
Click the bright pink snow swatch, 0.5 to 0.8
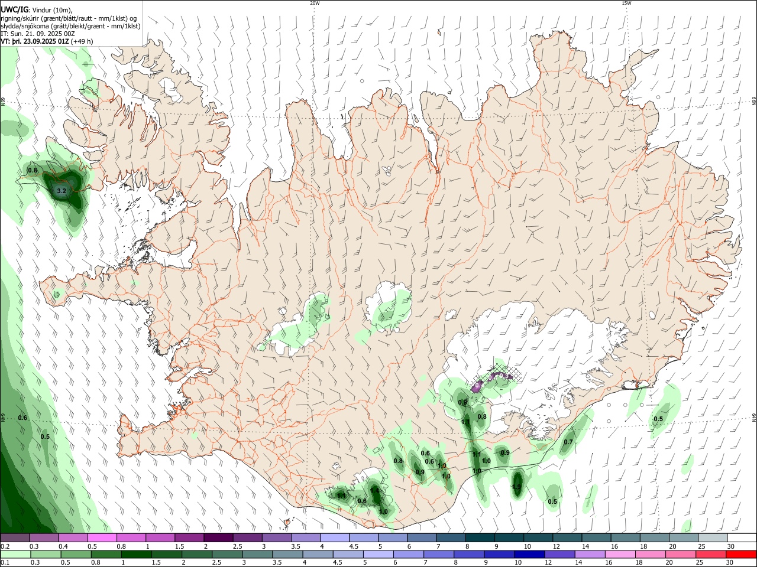[102, 537]
